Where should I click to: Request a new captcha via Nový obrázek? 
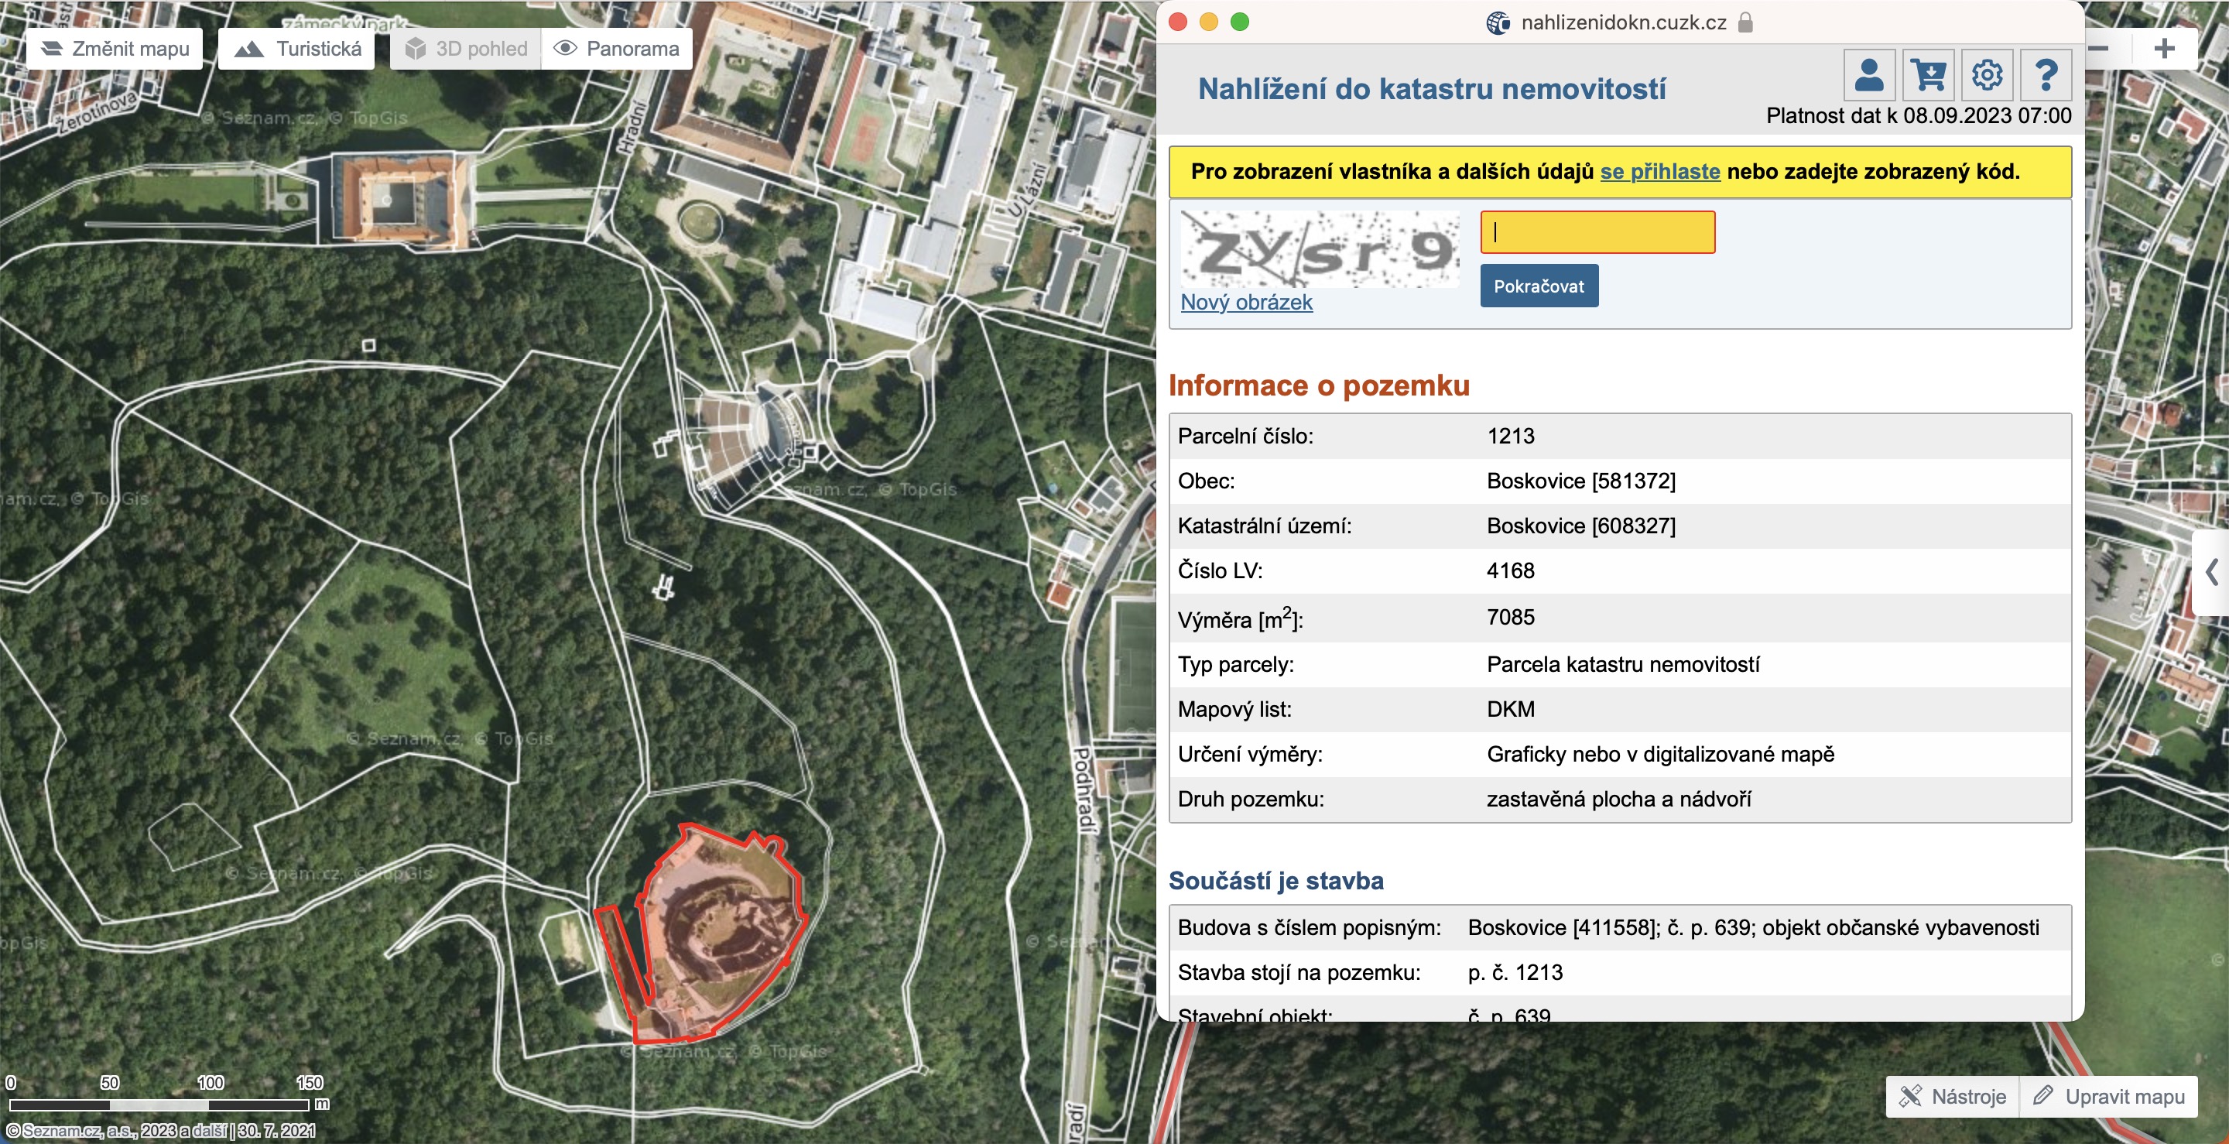coord(1246,302)
